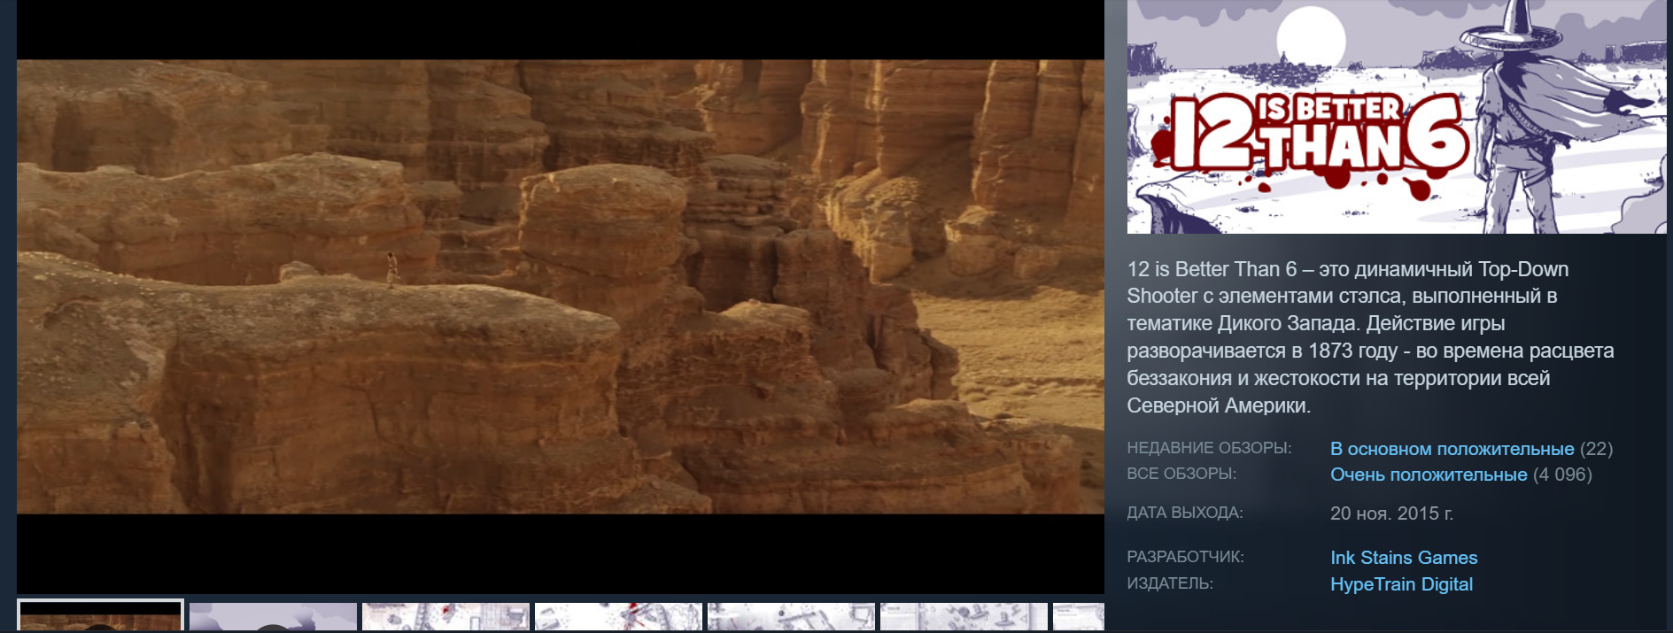1673x633 pixels.
Task: Open the second purple trailer thumbnail
Action: pos(273,617)
